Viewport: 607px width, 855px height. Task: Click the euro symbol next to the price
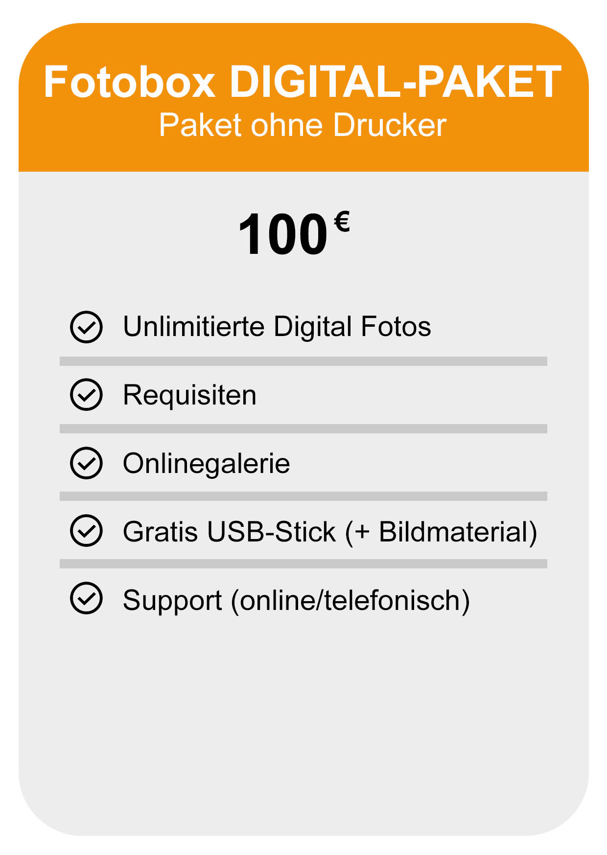coord(342,222)
